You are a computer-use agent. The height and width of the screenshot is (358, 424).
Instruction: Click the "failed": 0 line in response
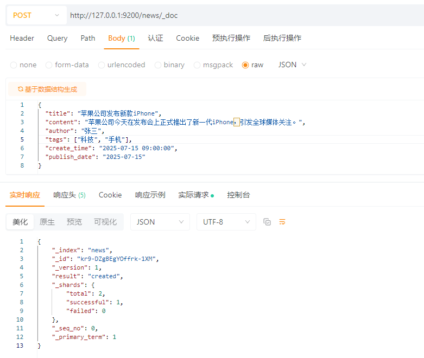point(86,311)
